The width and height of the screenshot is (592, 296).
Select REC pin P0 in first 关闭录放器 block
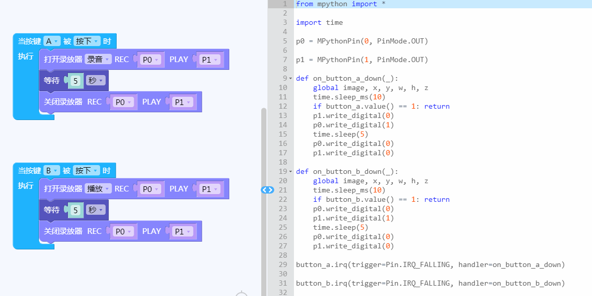tap(123, 102)
